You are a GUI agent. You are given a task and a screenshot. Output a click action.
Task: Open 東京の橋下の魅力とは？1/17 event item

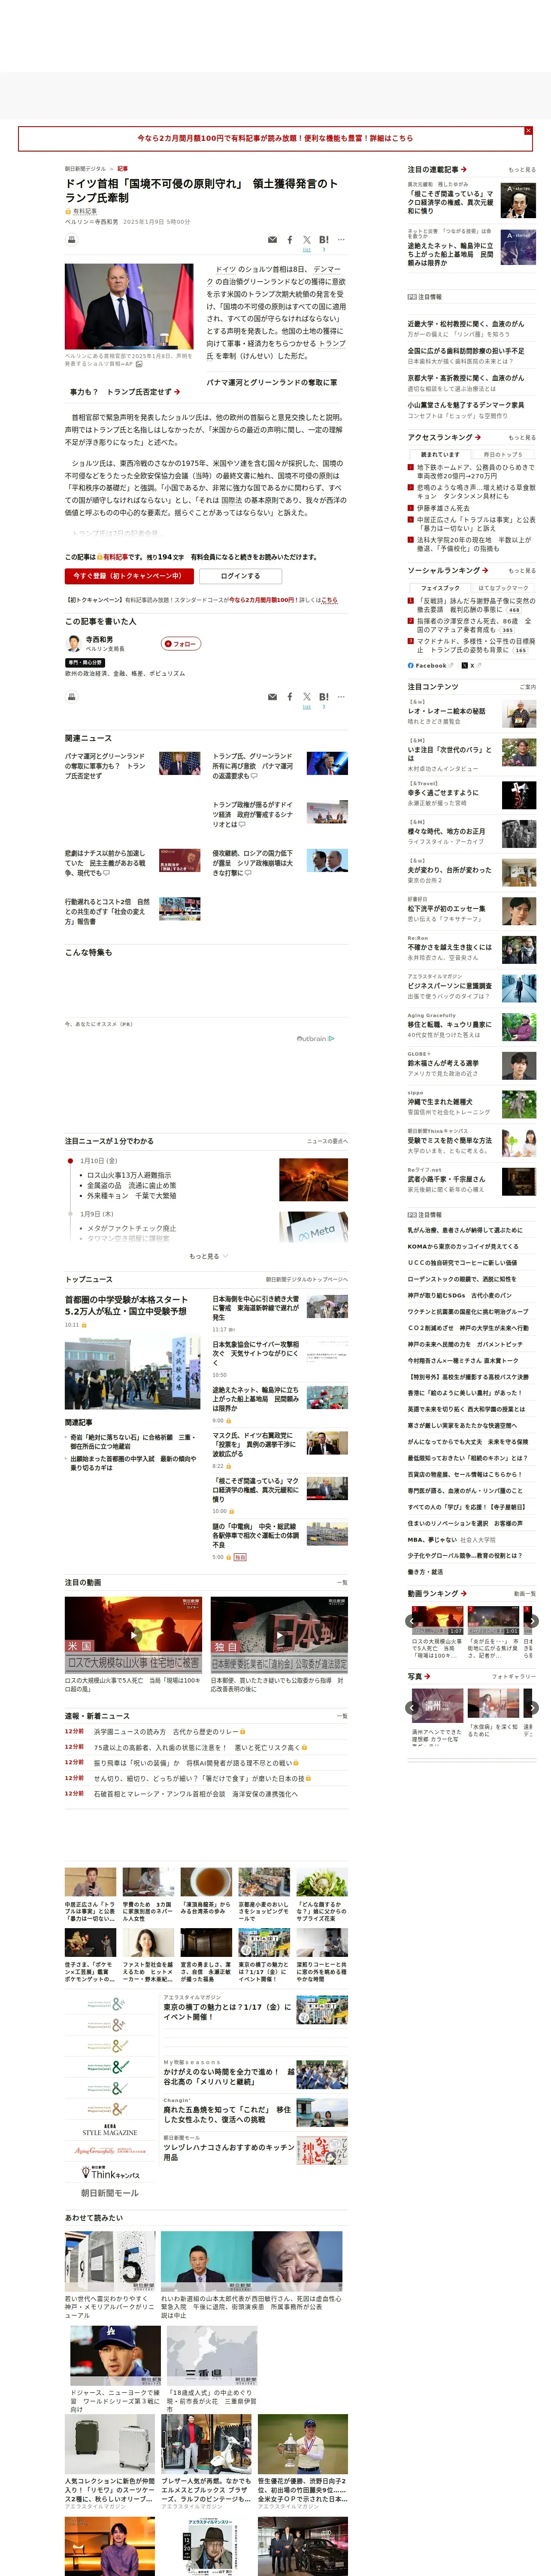point(228,2011)
